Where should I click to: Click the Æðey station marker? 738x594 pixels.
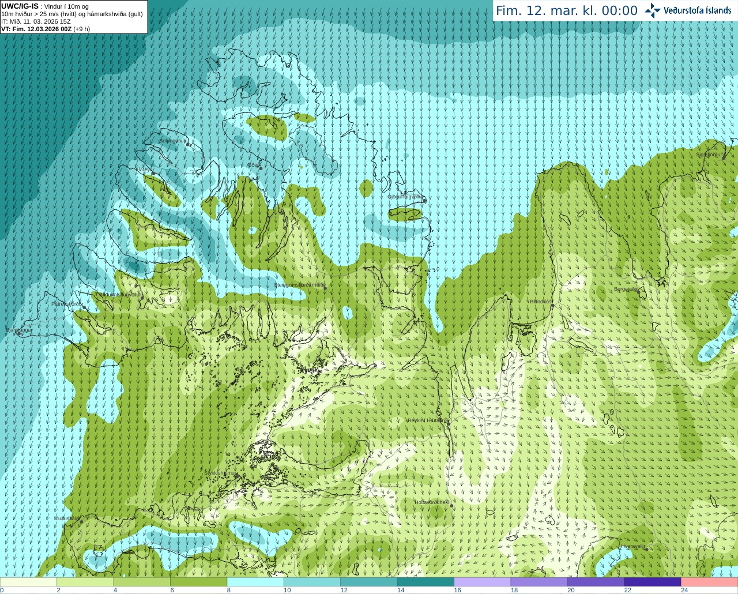[261, 168]
